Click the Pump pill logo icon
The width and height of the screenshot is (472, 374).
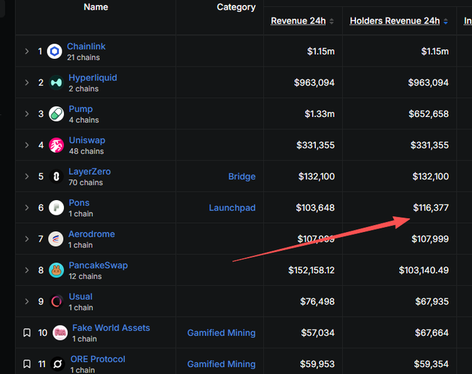[56, 114]
